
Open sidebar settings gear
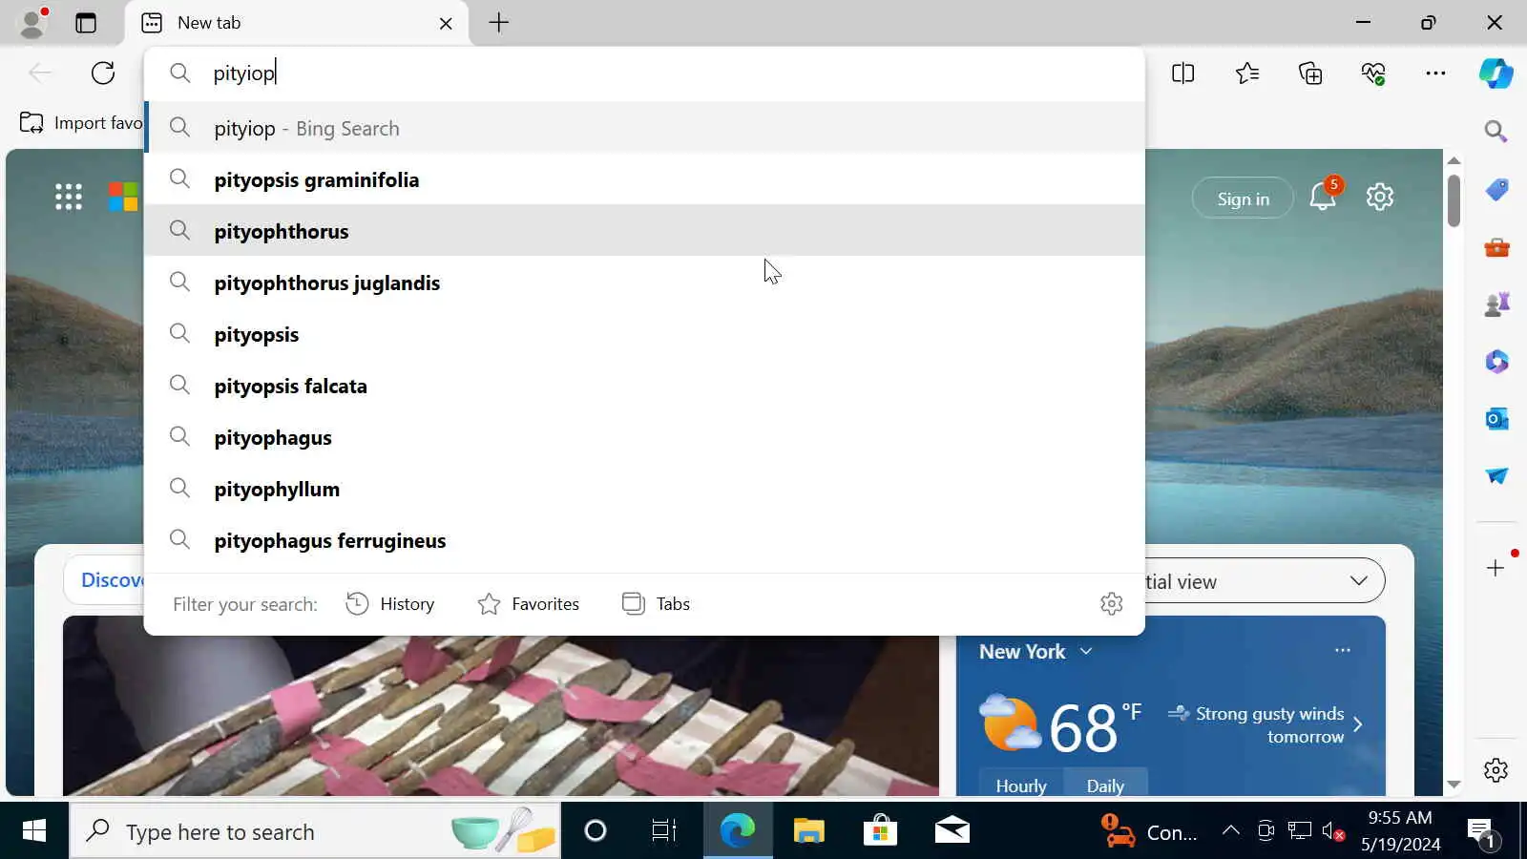(1496, 770)
